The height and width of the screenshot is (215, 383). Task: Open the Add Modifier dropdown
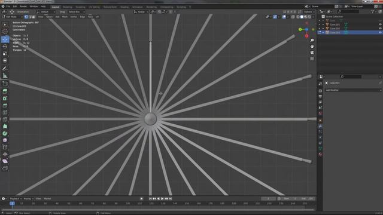coord(353,90)
